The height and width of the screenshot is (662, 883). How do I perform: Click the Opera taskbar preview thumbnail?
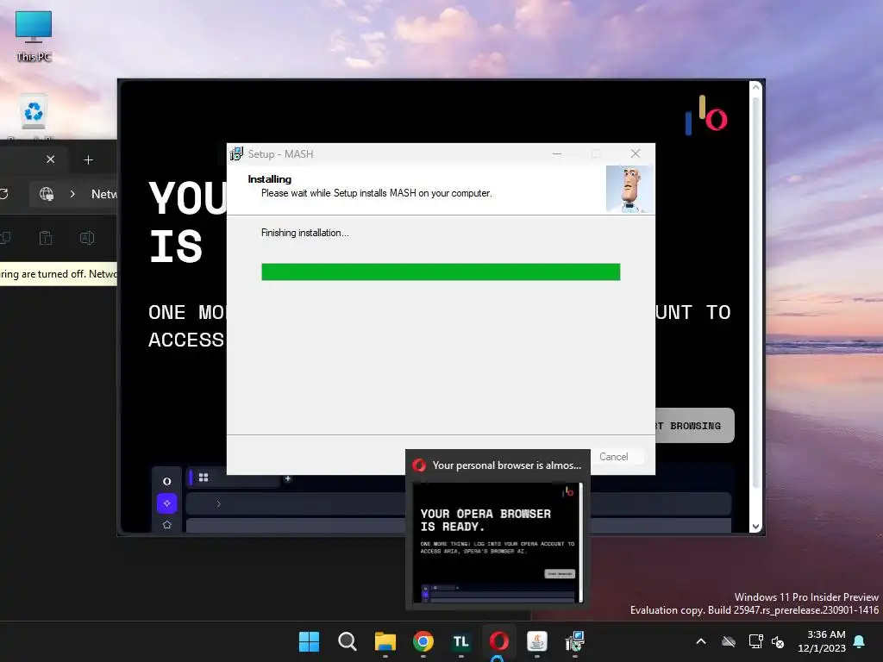pyautogui.click(x=497, y=543)
